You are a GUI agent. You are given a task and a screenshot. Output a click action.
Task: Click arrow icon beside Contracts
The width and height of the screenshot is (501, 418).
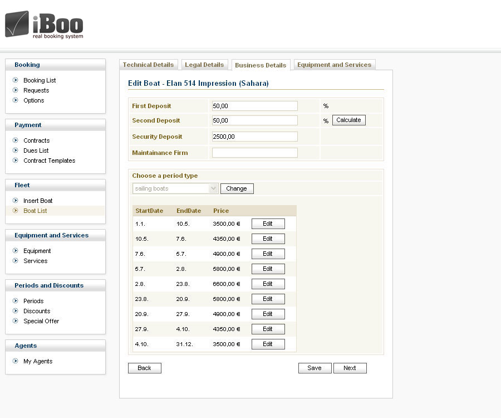(16, 140)
